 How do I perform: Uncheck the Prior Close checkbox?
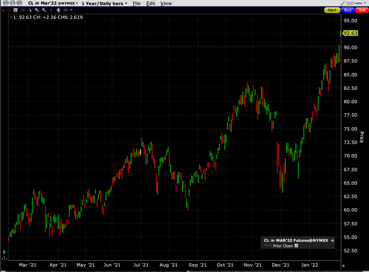(297, 246)
